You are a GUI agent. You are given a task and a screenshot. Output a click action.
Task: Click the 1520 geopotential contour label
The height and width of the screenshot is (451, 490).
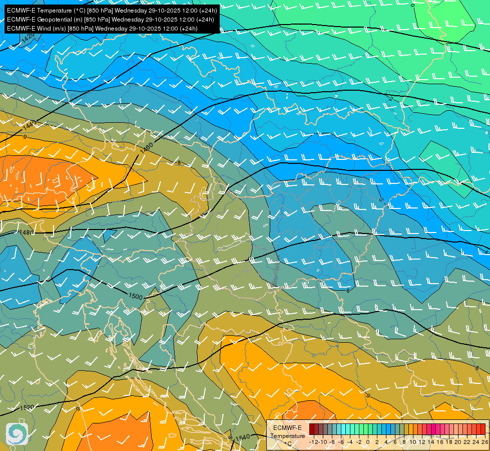[27, 407]
